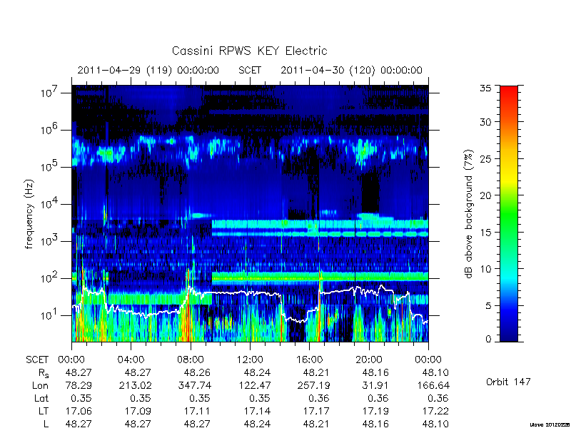
Task: Click the LT value '17.06'
Action: click(79, 411)
